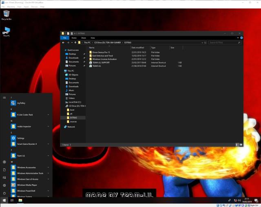Open Settings gear in Start menu rail
Viewport: 261px width, 207px height.
(4, 185)
